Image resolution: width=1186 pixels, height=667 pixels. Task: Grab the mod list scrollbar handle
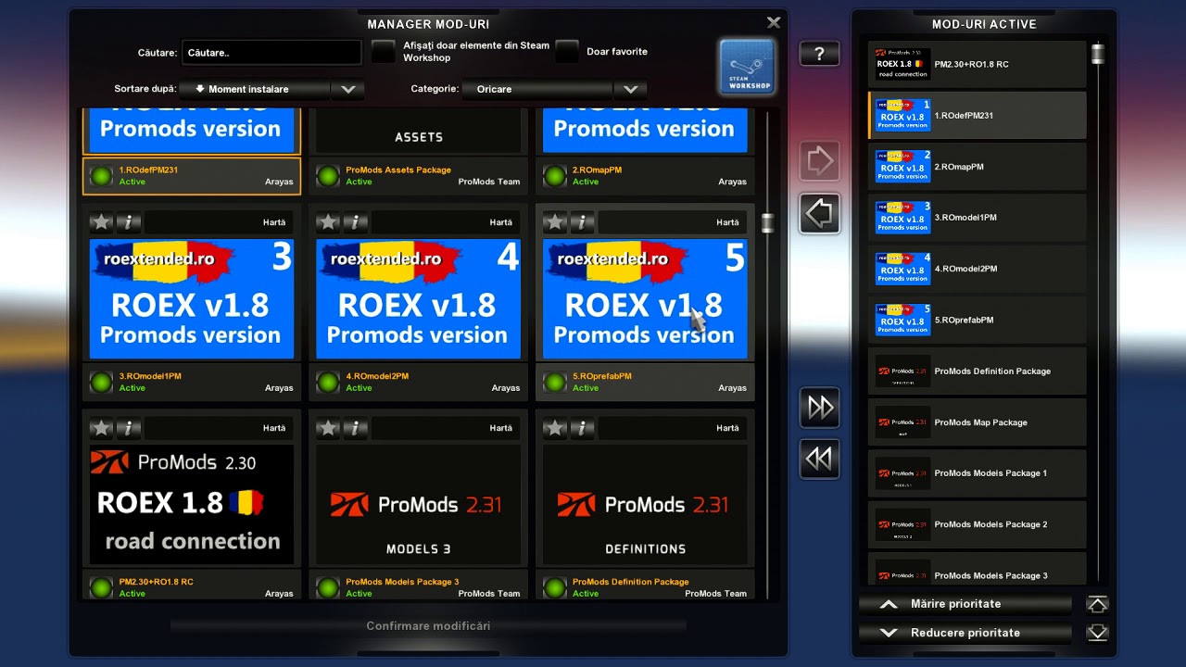click(767, 223)
